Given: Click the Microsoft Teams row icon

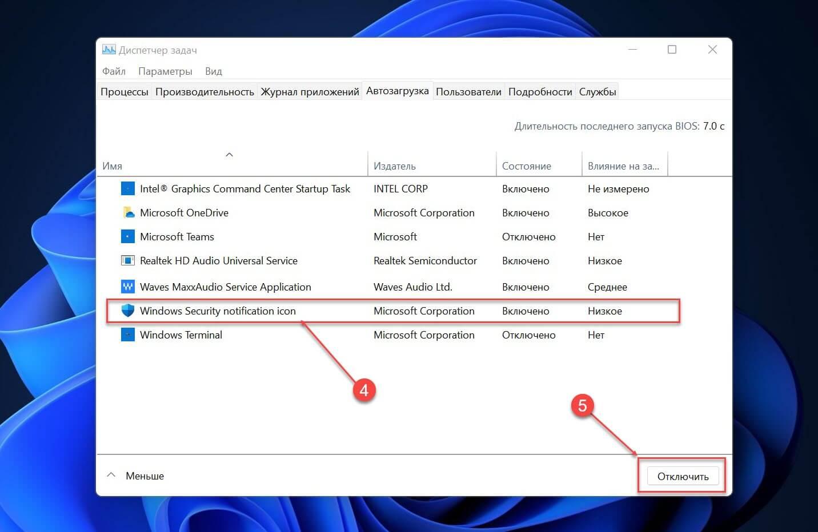Looking at the screenshot, I should (x=128, y=236).
